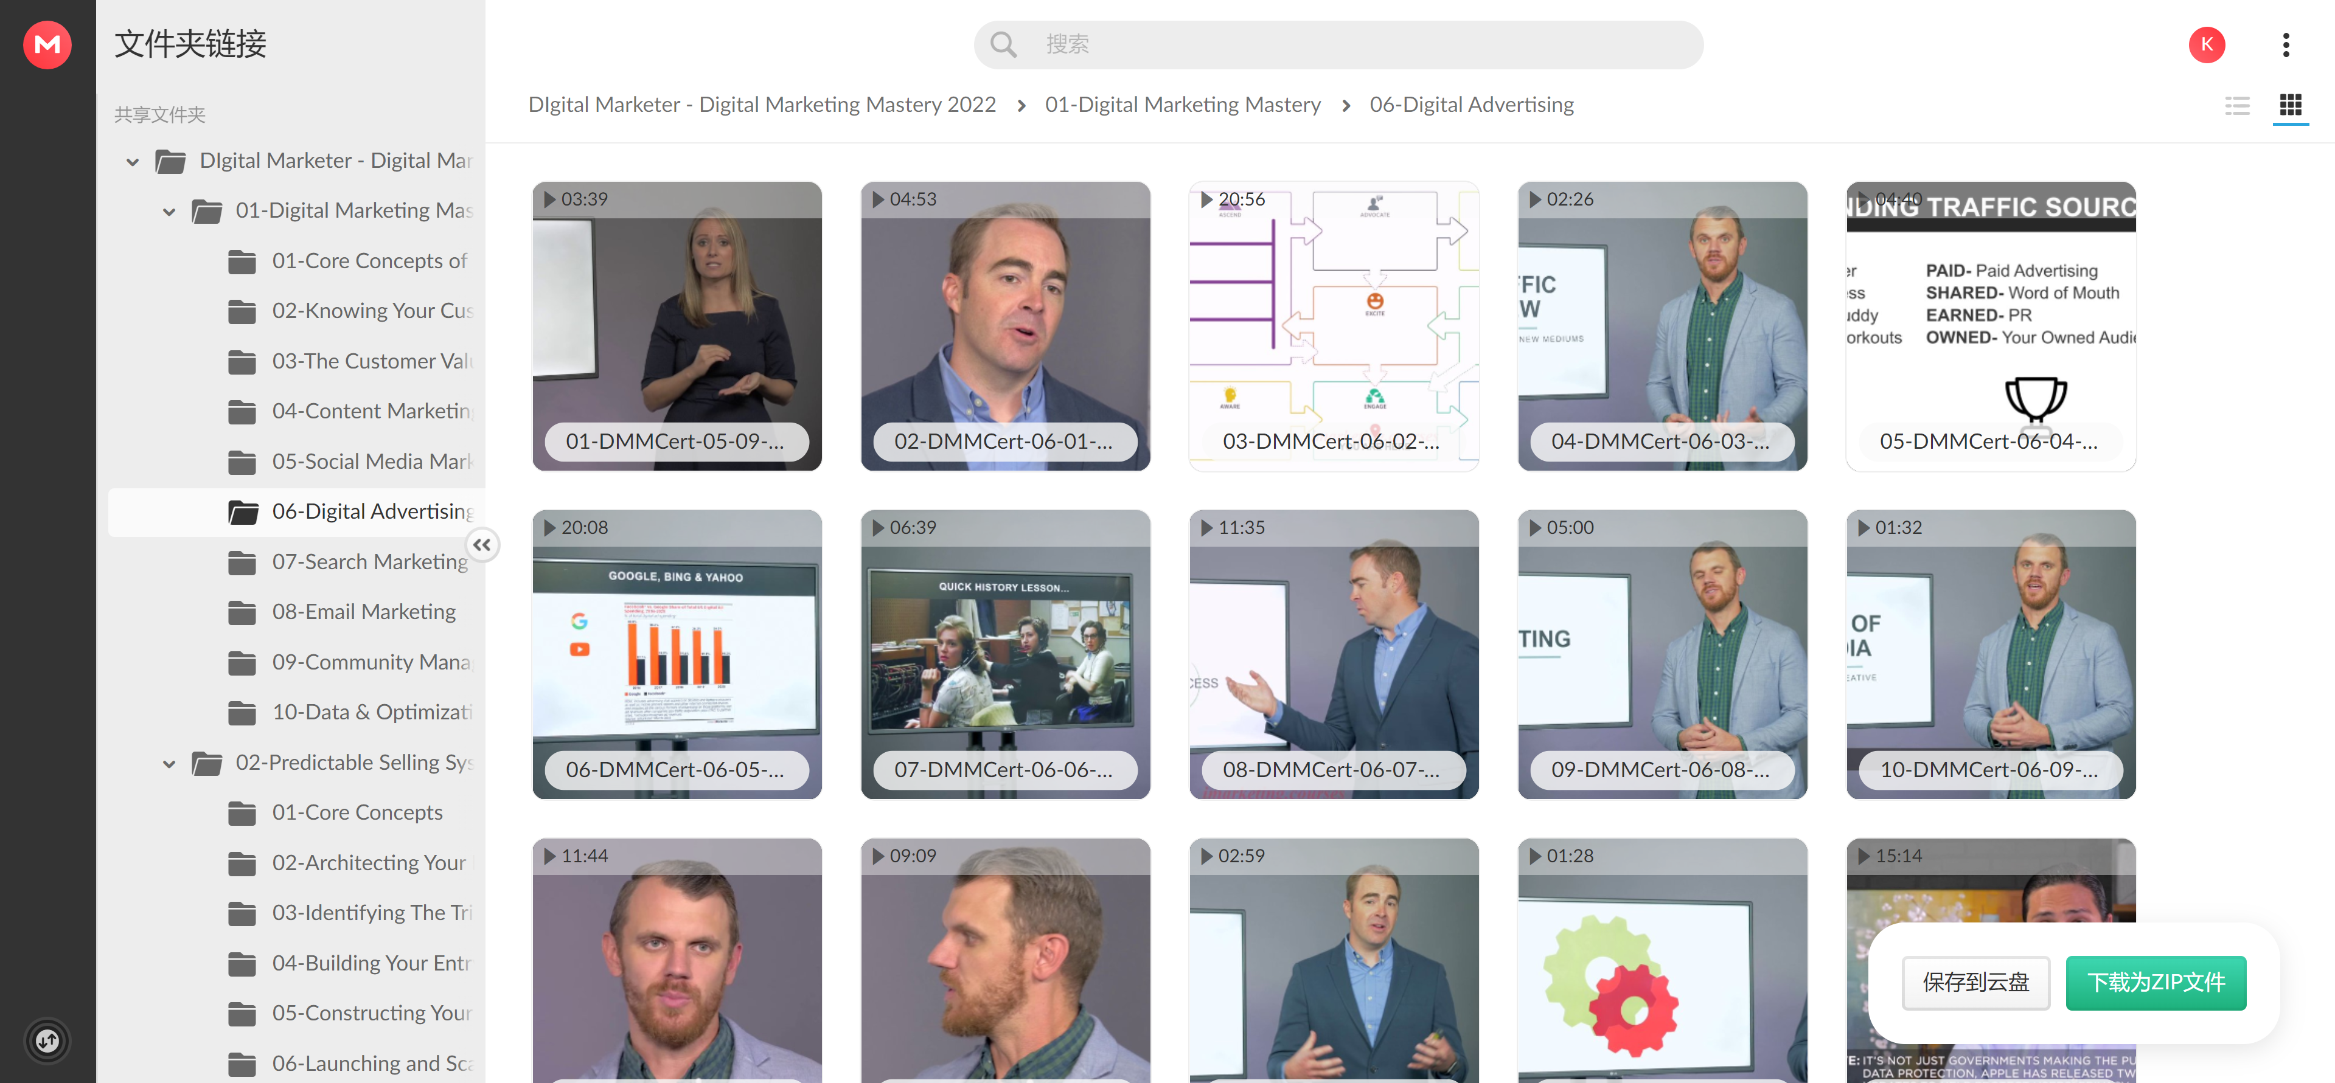Open breadcrumb DIgital Marketer - Digital Marketing Mastery 2022

point(762,105)
